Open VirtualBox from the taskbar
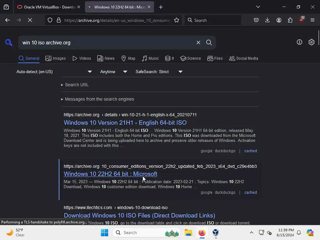 (x=216, y=232)
